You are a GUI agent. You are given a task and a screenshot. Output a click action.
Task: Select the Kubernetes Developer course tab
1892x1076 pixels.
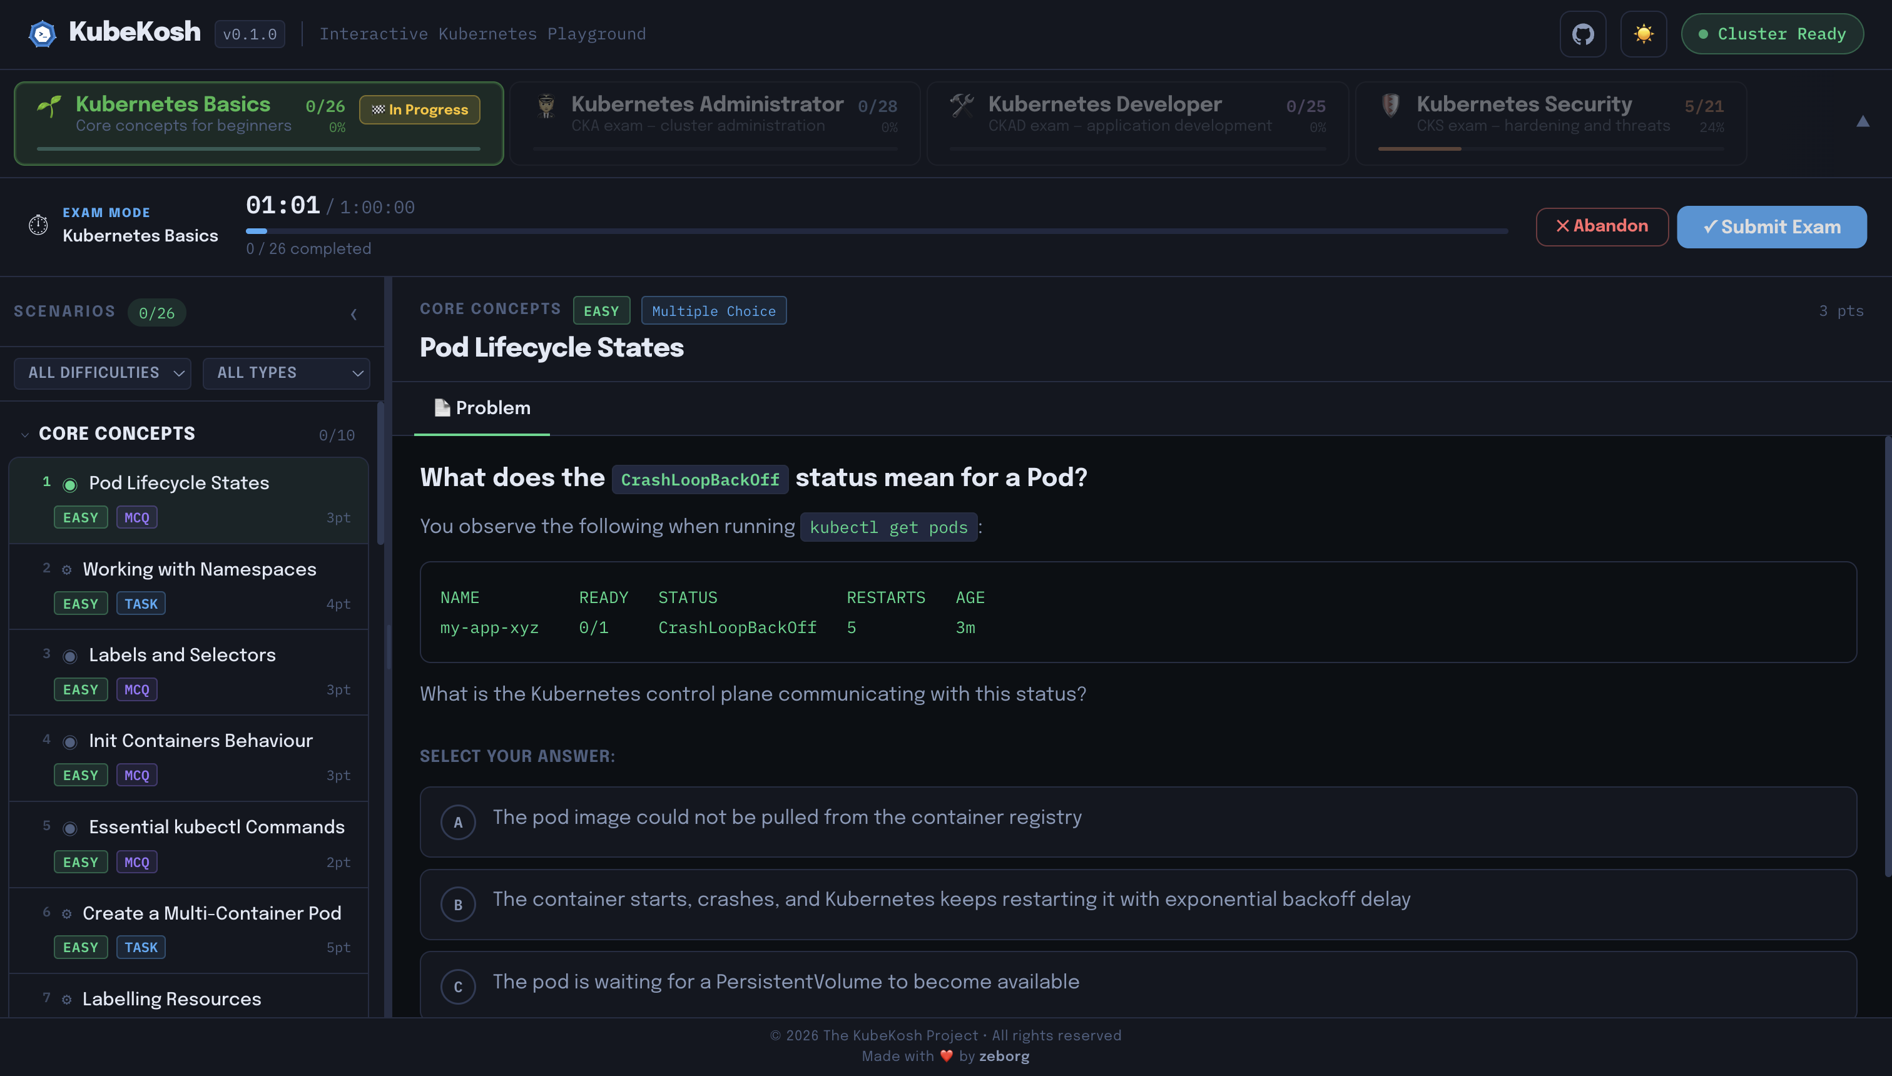pyautogui.click(x=1137, y=123)
